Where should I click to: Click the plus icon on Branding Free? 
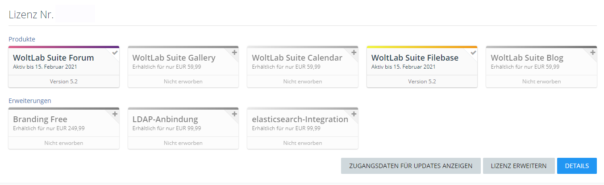[x=115, y=114]
